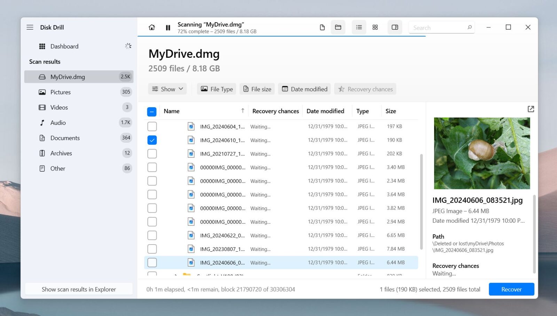557x316 pixels.
Task: Open the Documents category
Action: (x=64, y=138)
